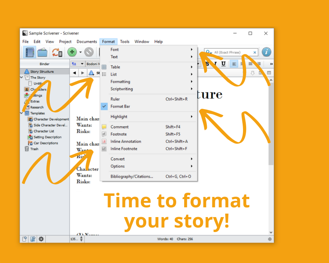Viewport: 329px width, 263px height.
Task: Open the Edit menu
Action: pyautogui.click(x=37, y=41)
